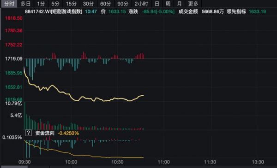Select the 30分 period tab
This screenshot has height=168, width=277.
pos(89,4)
